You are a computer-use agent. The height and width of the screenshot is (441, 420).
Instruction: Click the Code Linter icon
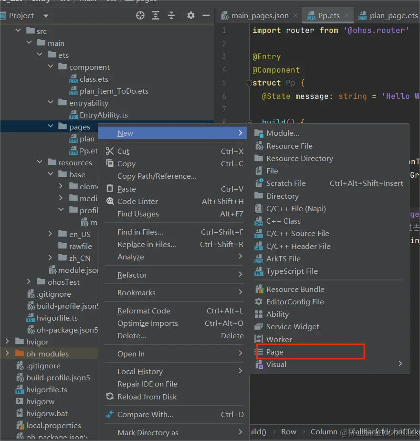point(110,201)
